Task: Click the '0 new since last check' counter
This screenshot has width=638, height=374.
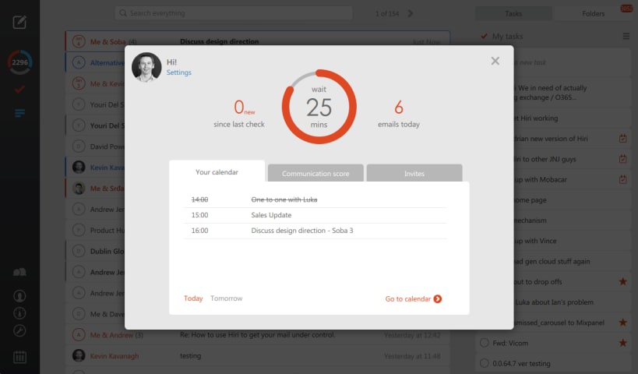Action: point(239,114)
